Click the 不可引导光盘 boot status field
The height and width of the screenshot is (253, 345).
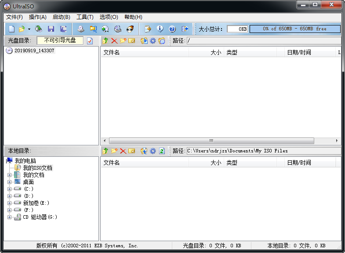[x=60, y=40]
